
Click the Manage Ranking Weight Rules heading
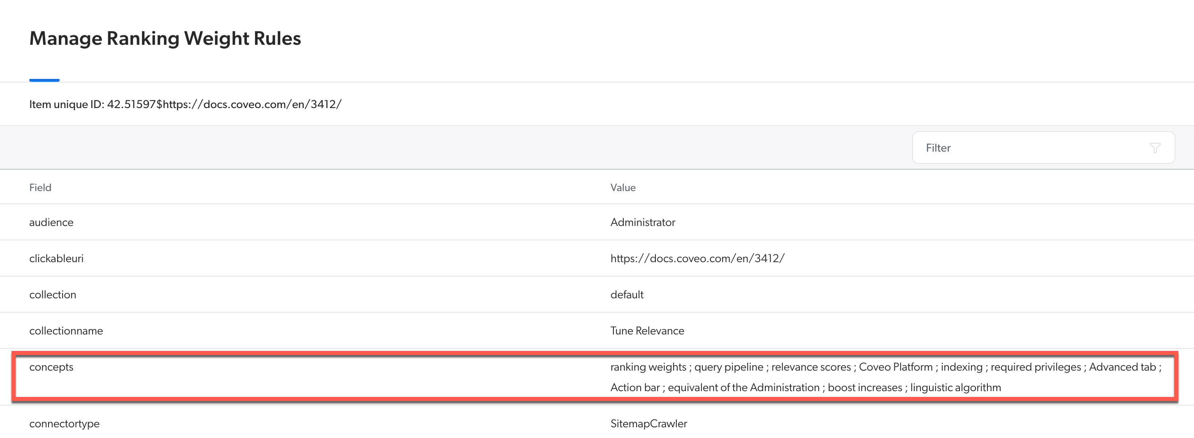click(165, 39)
